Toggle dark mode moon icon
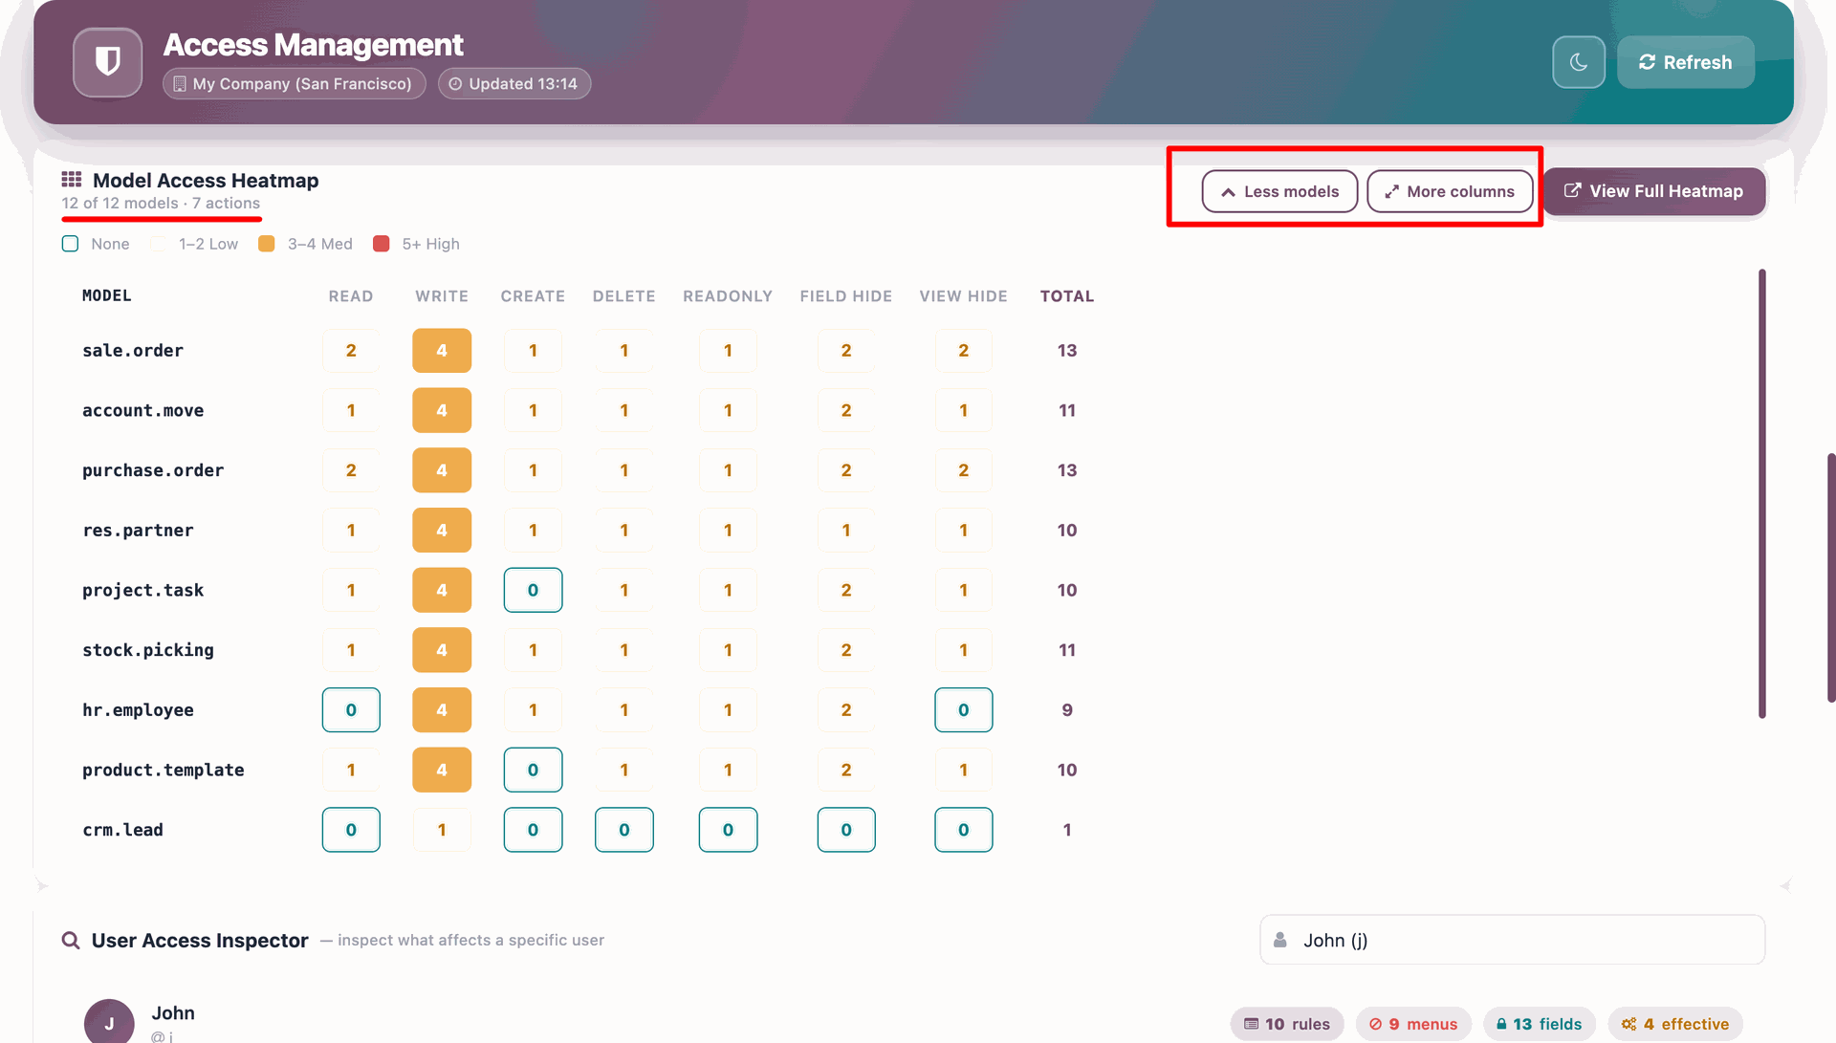This screenshot has height=1043, width=1836. 1579,62
